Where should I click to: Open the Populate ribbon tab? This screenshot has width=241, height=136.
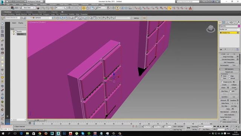pos(54,12)
